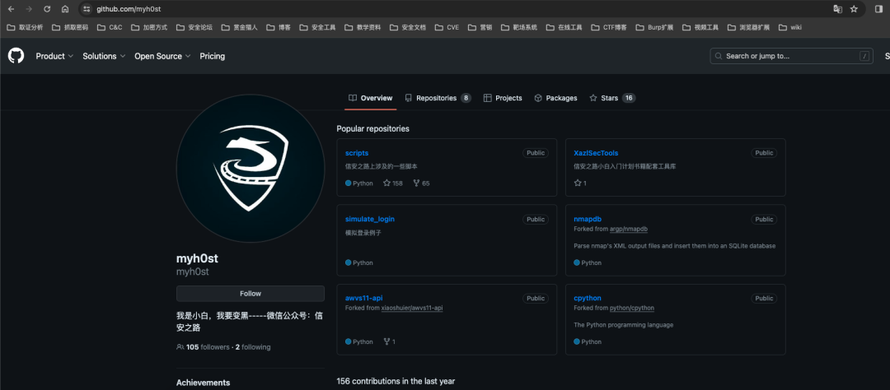890x390 pixels.
Task: Click the translate page icon in address bar
Action: (x=837, y=9)
